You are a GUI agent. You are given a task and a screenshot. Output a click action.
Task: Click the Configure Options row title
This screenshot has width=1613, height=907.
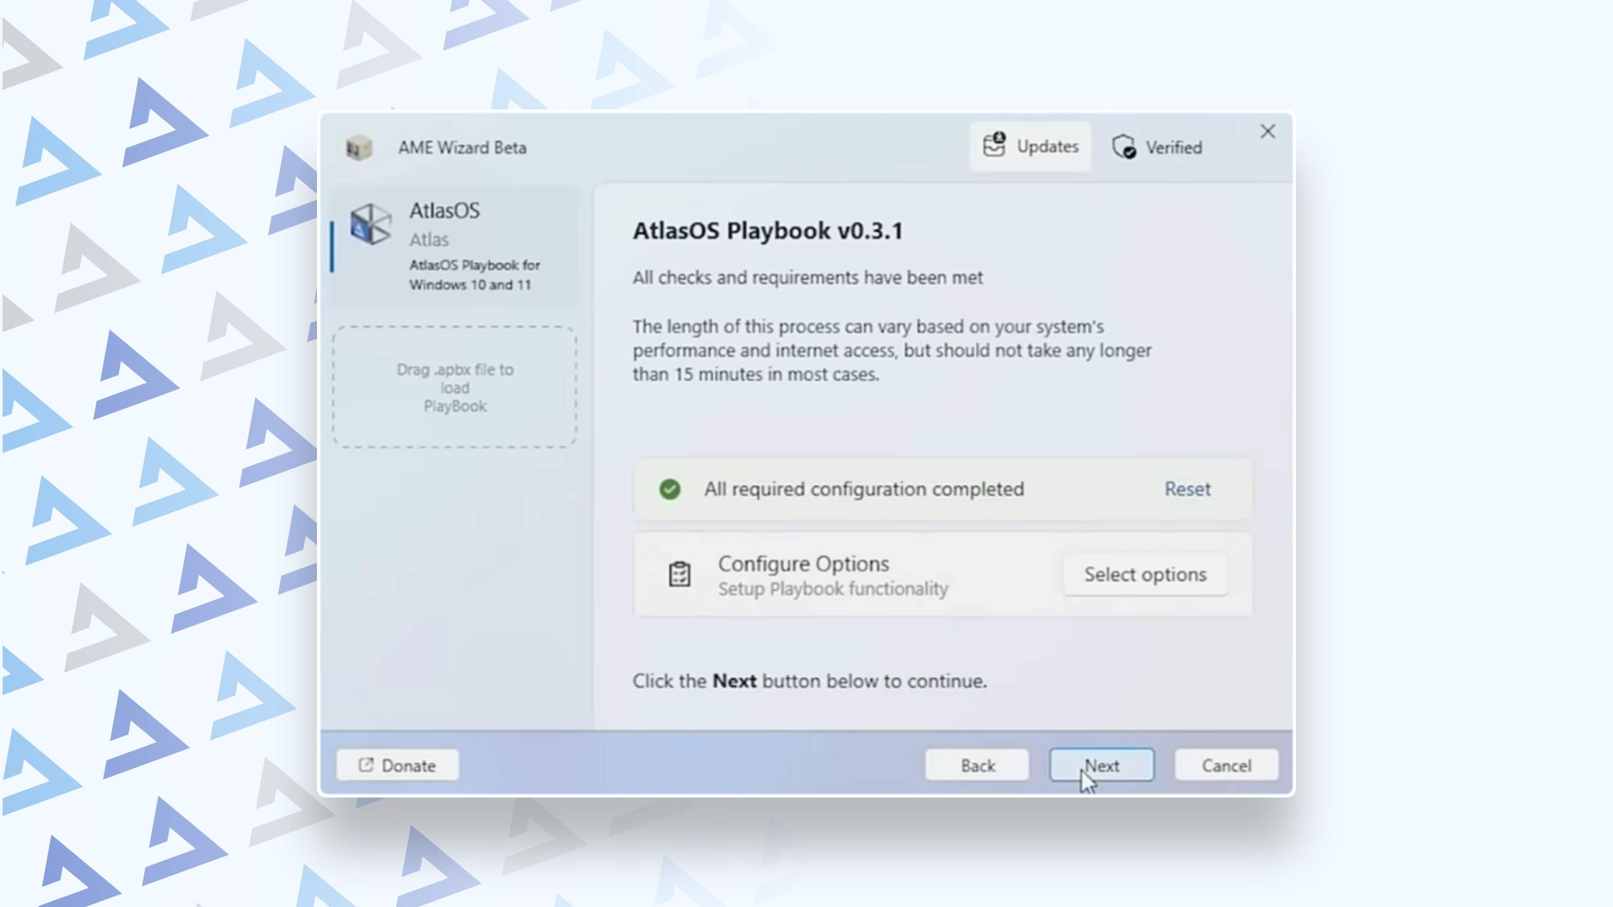click(x=803, y=564)
